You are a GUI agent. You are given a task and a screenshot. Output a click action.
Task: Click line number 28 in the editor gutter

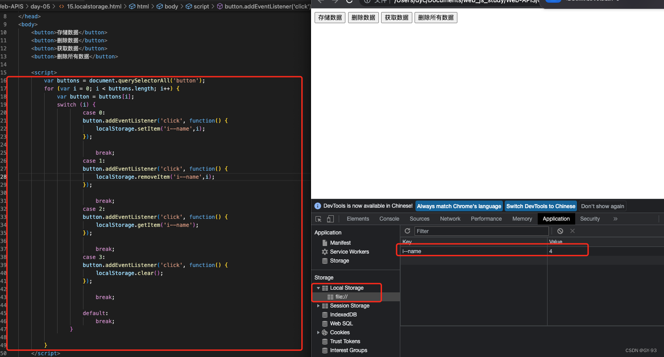pos(4,177)
